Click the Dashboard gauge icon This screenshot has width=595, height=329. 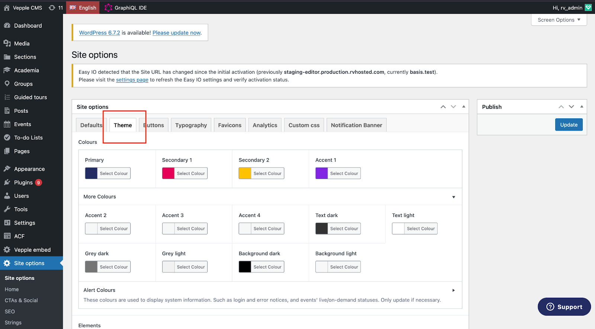coord(7,26)
